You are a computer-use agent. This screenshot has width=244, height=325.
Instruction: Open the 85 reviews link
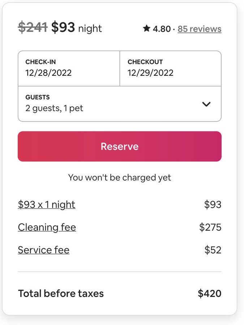(x=200, y=29)
